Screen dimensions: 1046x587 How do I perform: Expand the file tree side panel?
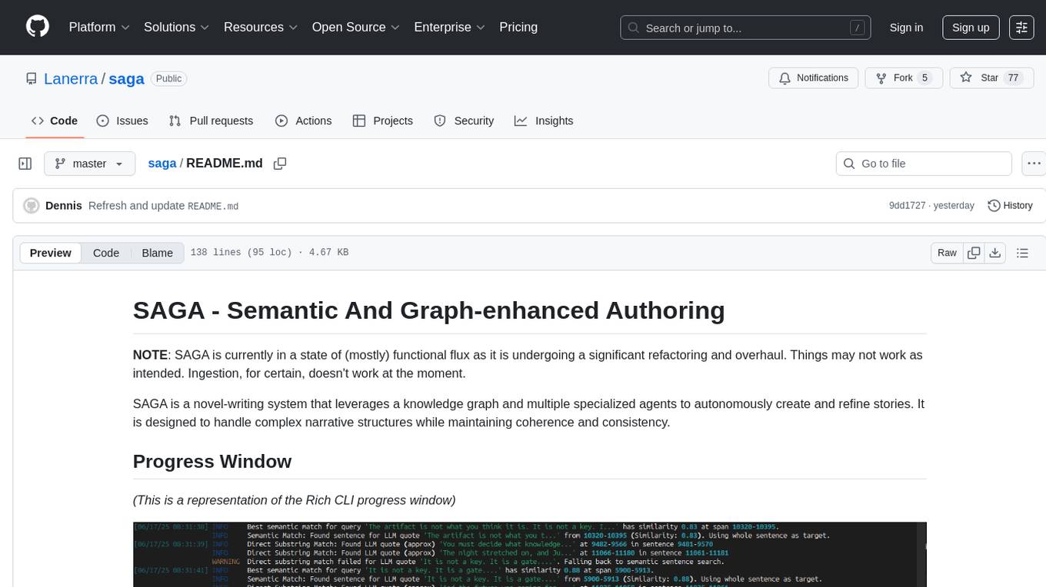pos(25,164)
